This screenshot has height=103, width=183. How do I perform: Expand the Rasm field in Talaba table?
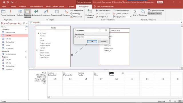[x=37, y=50]
